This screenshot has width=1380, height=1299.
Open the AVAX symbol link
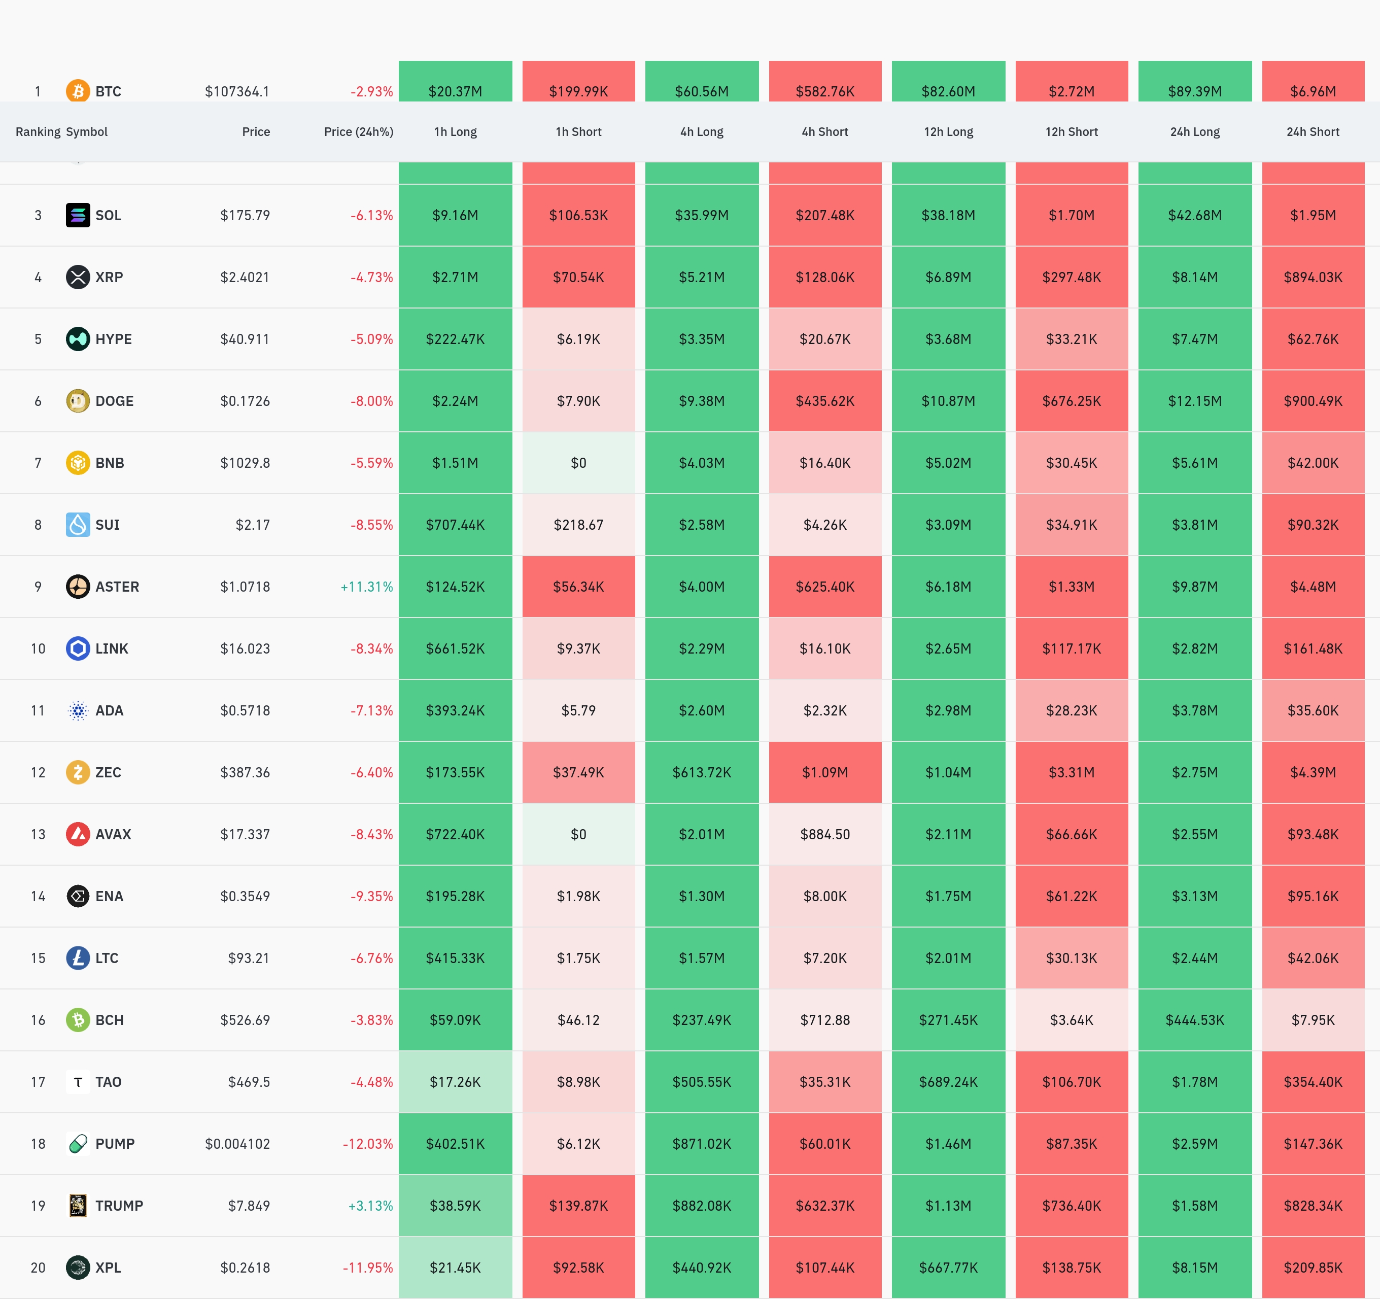pyautogui.click(x=113, y=834)
